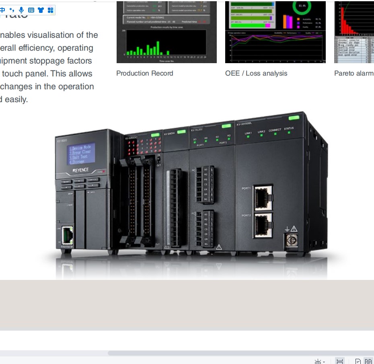This screenshot has width=374, height=364.
Task: Toggle eye protection mode icon
Action: tap(318, 362)
